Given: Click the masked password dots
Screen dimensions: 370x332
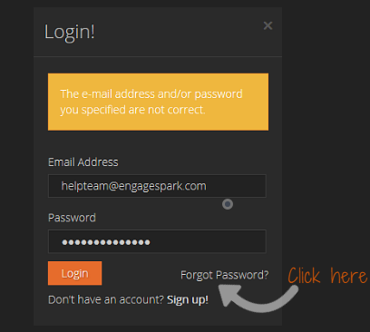Looking at the screenshot, I should click(106, 242).
